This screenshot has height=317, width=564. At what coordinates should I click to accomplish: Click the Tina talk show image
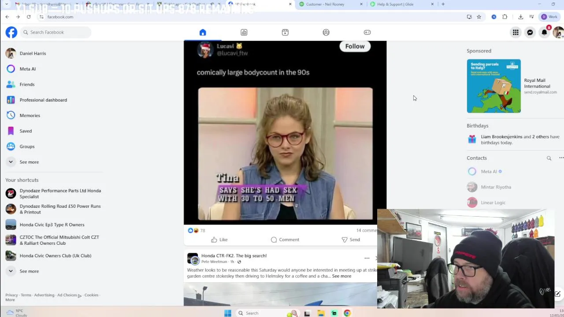(285, 154)
